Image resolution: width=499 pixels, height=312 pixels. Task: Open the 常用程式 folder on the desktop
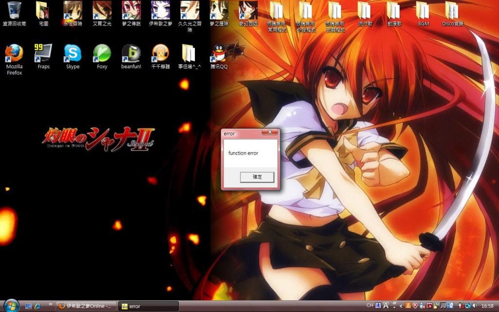tap(276, 17)
